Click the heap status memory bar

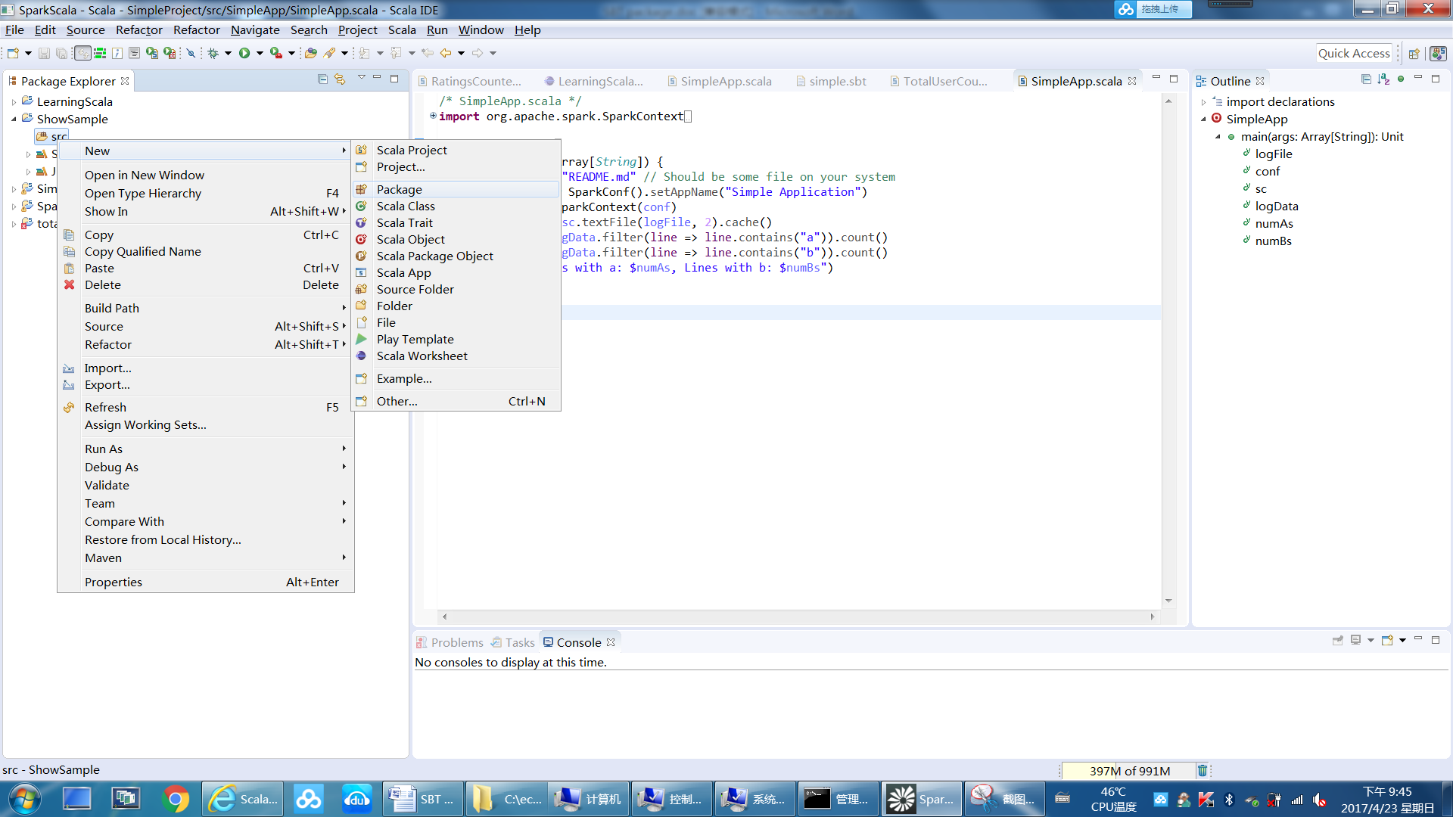(1129, 771)
